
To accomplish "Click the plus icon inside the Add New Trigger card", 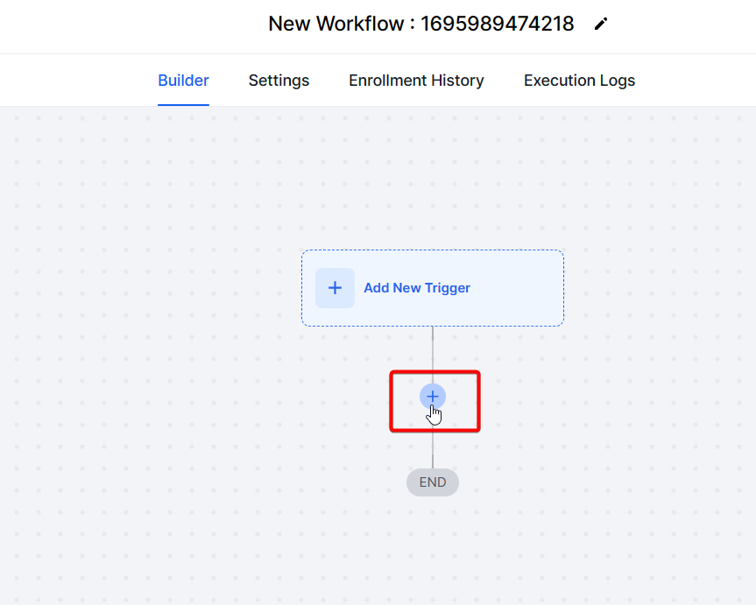I will coord(335,287).
